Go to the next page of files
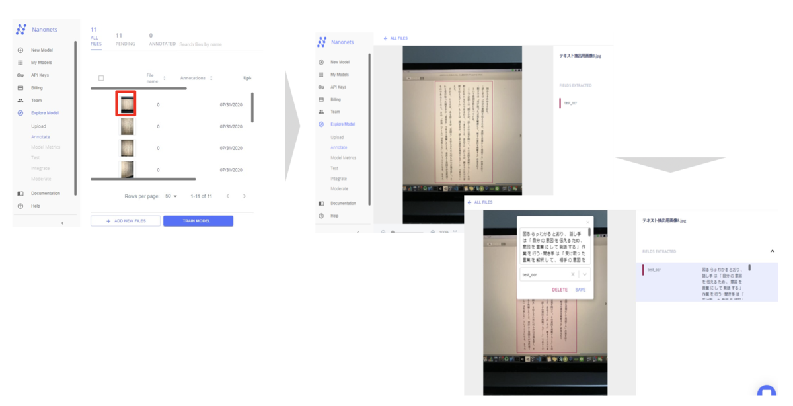793x406 pixels. pyautogui.click(x=245, y=196)
